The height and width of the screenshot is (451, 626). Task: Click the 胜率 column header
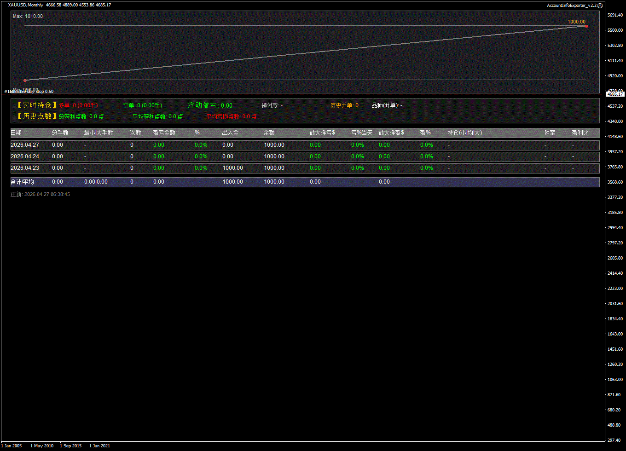coord(550,133)
